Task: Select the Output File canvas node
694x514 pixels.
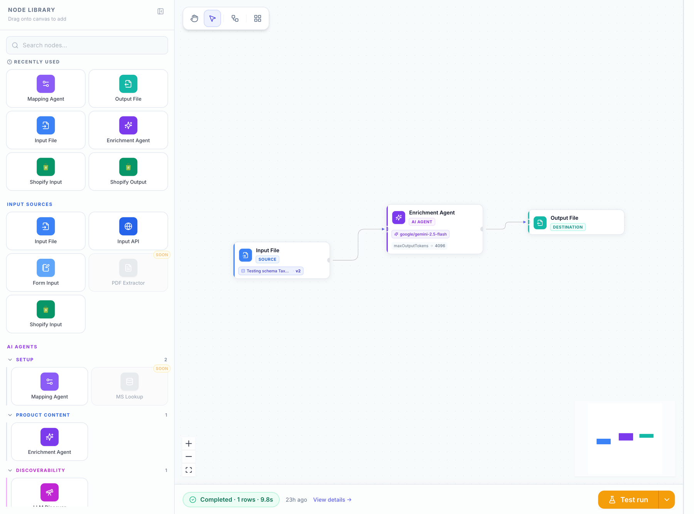Action: click(576, 222)
